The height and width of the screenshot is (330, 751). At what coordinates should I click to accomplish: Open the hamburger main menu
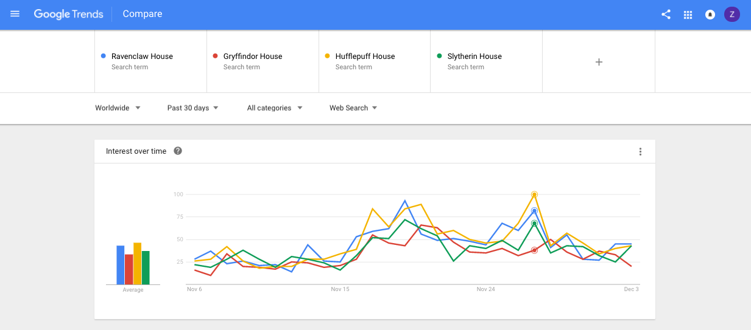15,14
